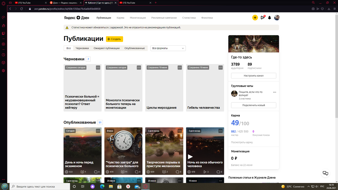Open Easy Setup sliders icon

tap(335, 9)
